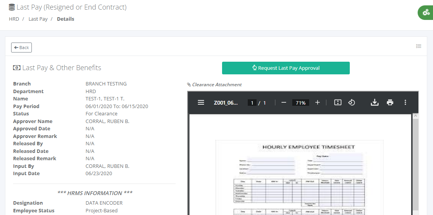Select the name TEST-1, TEST-1 T.
The height and width of the screenshot is (215, 433).
click(x=105, y=99)
